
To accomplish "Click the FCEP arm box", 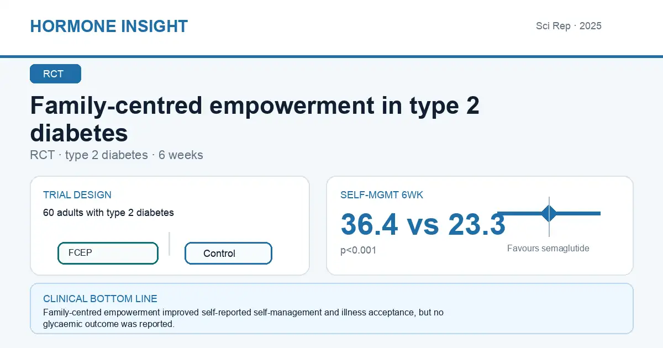I will click(x=108, y=253).
